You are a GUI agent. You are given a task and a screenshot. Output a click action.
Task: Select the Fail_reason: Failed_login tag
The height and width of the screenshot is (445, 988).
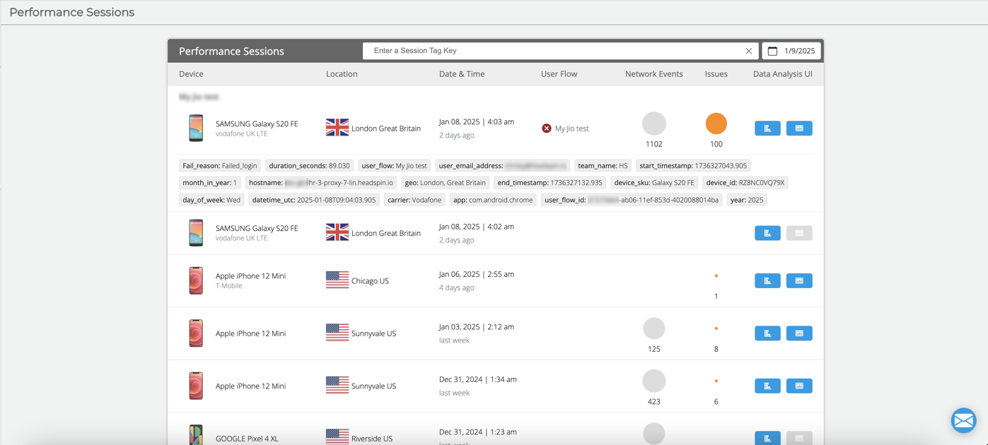(x=220, y=166)
